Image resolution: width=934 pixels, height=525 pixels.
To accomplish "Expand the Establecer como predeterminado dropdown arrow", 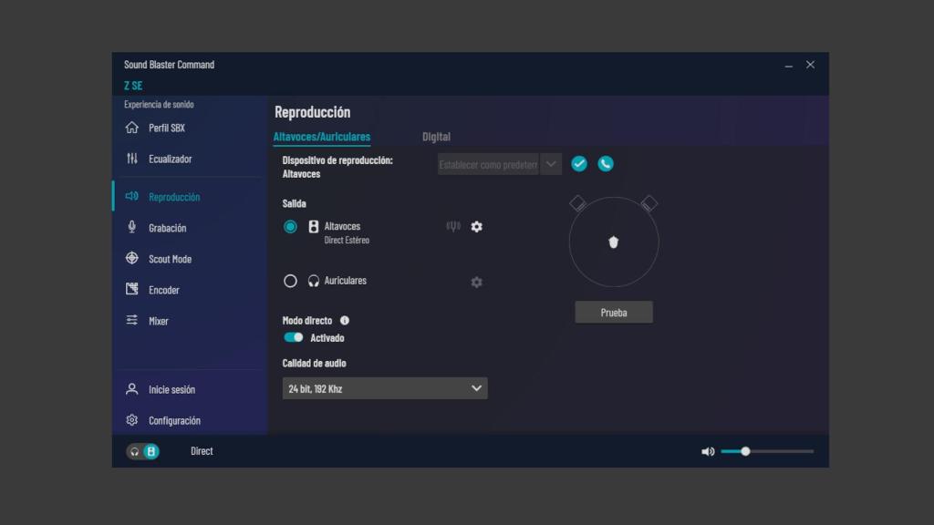I will pos(551,163).
